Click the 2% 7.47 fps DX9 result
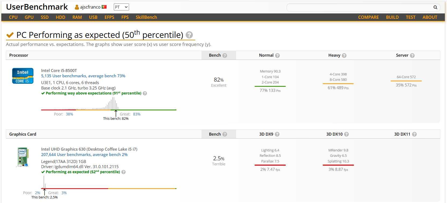The height and width of the screenshot is (203, 447). 270,169
